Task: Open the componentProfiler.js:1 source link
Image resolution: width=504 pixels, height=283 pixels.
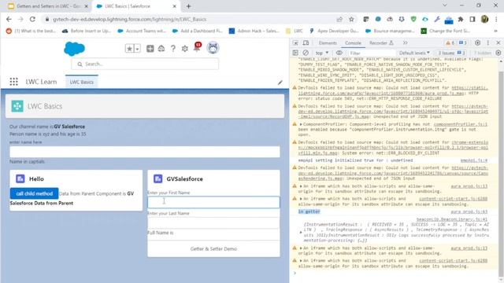Action: 460,124
